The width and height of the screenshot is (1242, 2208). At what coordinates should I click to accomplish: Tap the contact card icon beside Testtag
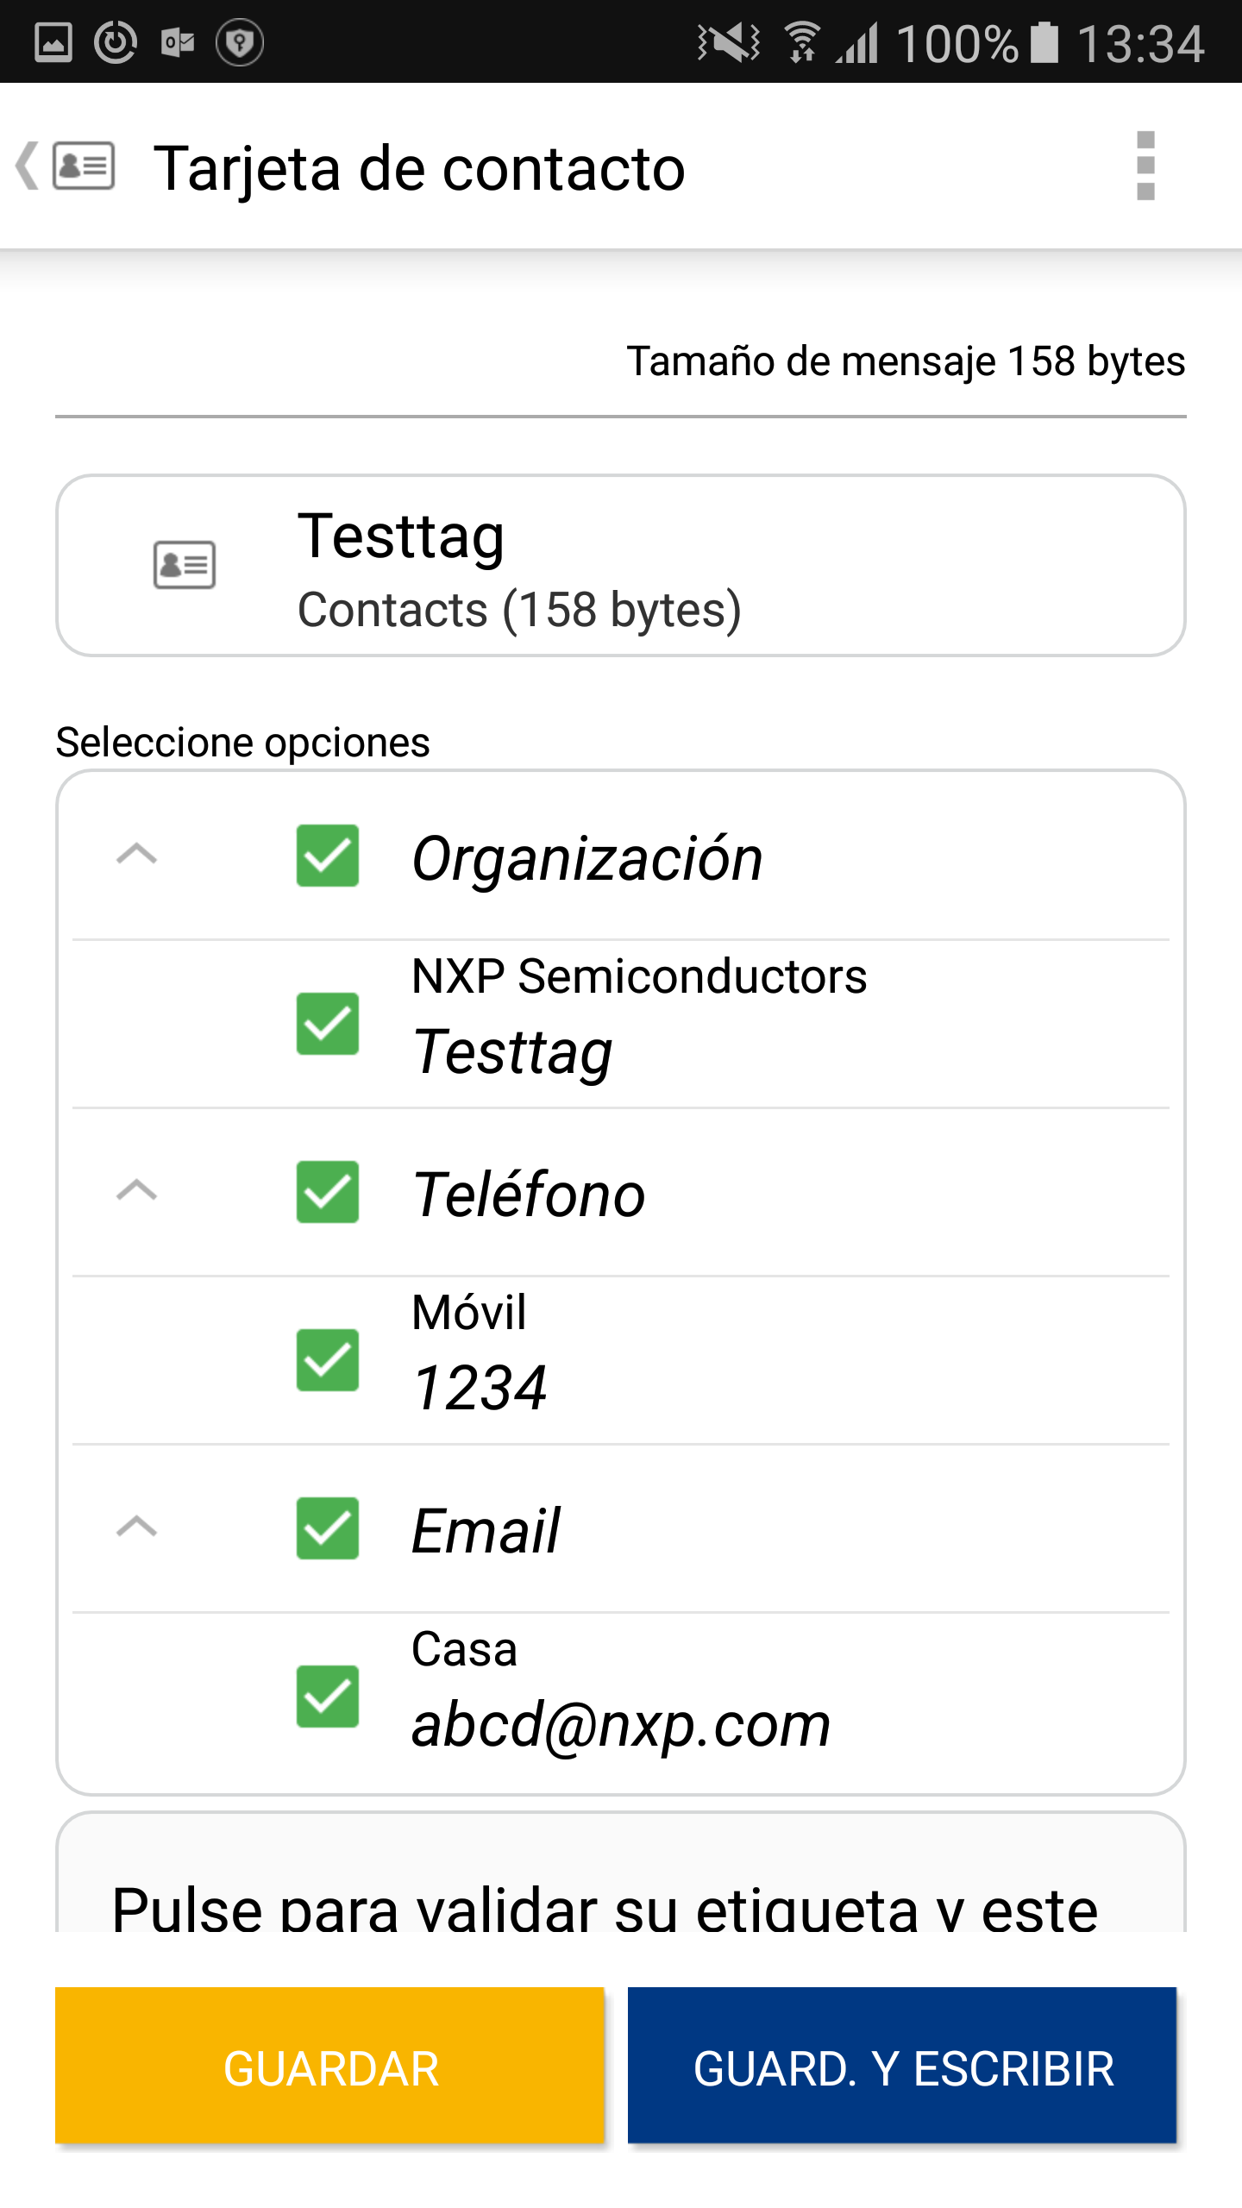point(184,565)
